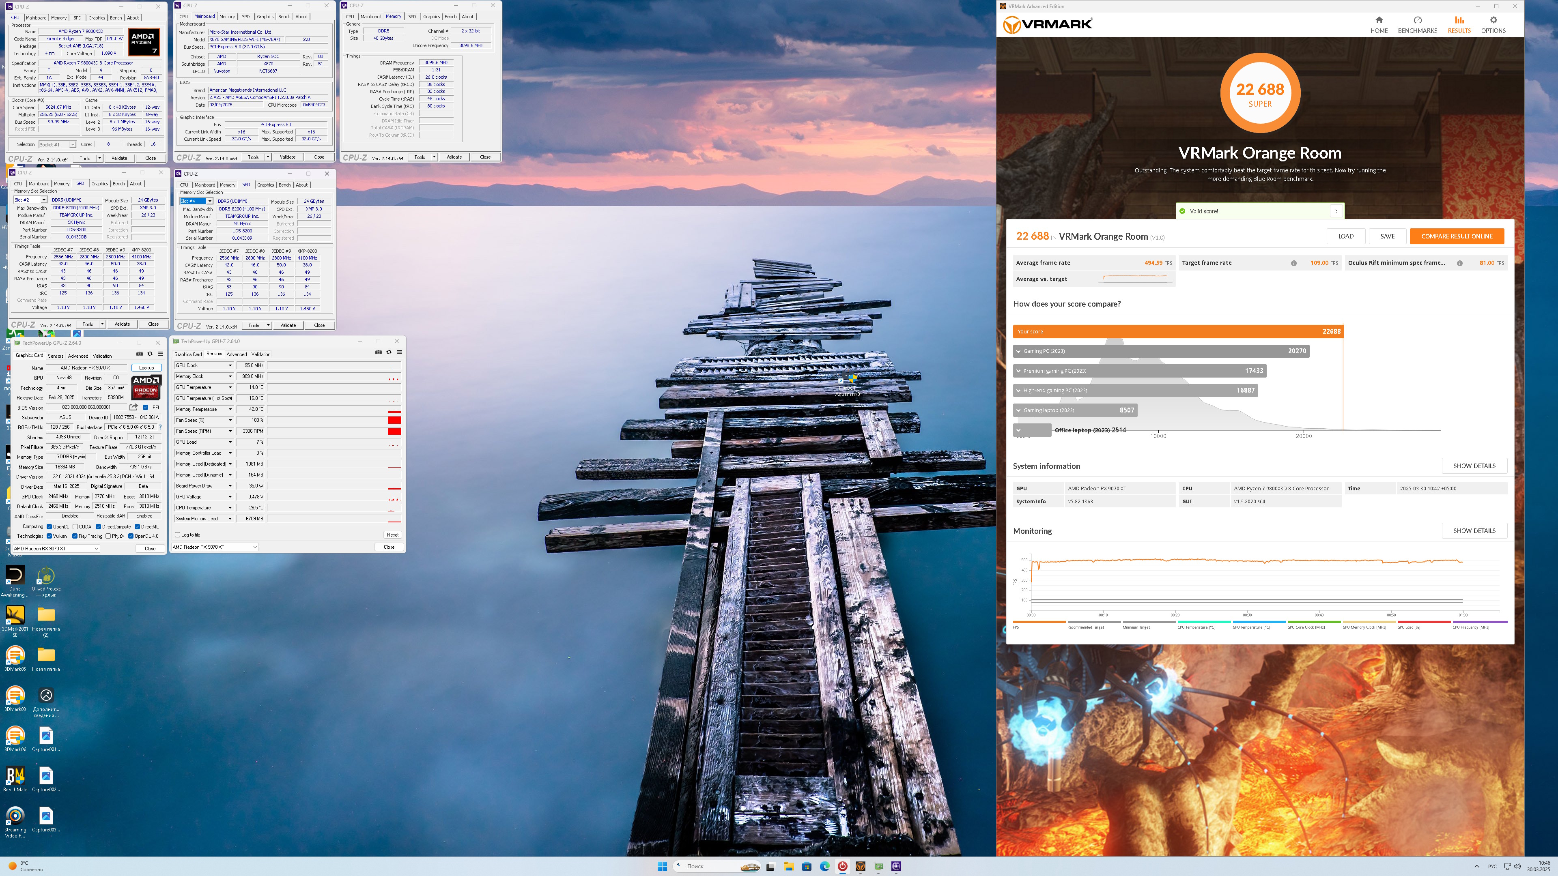Open Streaming Video Recorder desktop shortcut
1558x876 pixels.
[15, 822]
